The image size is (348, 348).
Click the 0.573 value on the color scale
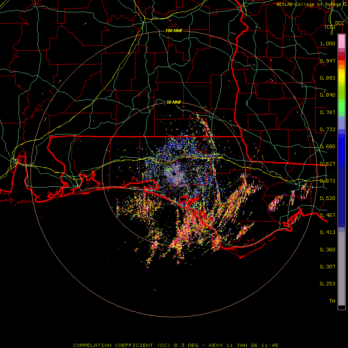pos(328,181)
